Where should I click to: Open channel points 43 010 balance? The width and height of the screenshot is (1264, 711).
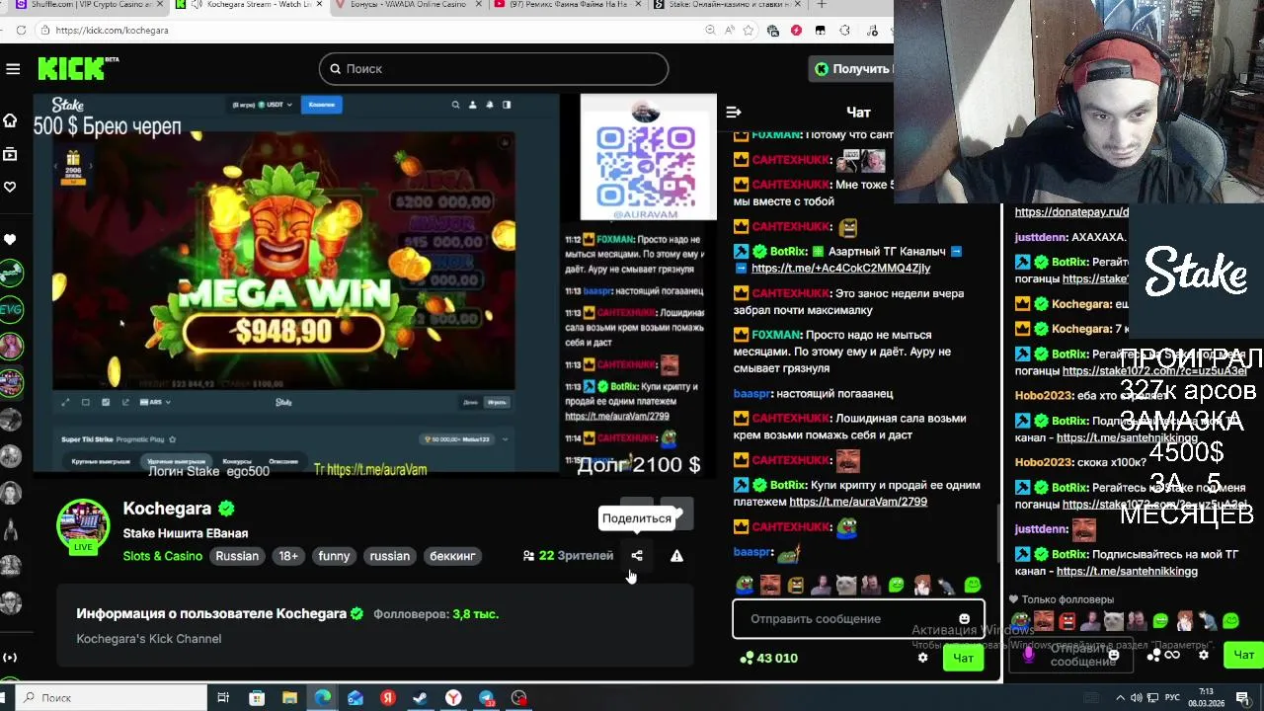pos(768,658)
